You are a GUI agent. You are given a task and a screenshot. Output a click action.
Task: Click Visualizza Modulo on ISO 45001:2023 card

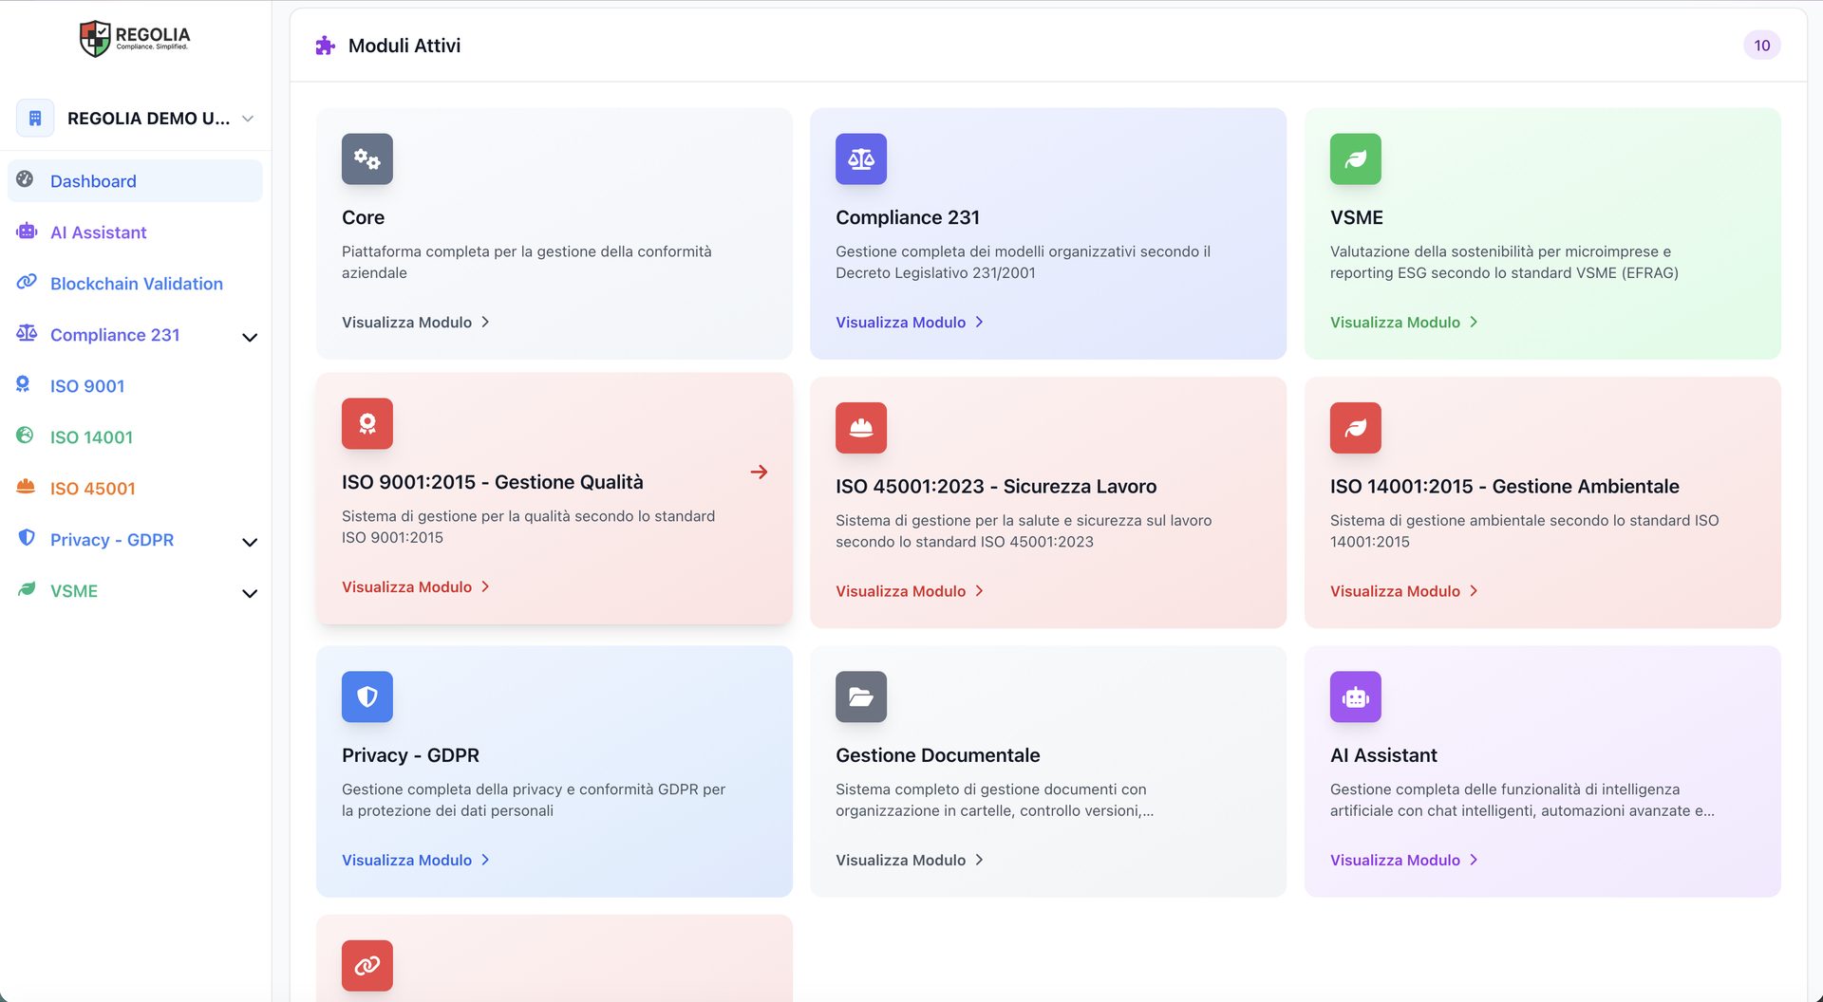coord(910,590)
